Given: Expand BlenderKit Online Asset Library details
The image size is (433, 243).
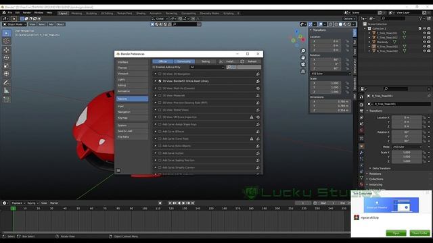Looking at the screenshot, I should [x=156, y=81].
